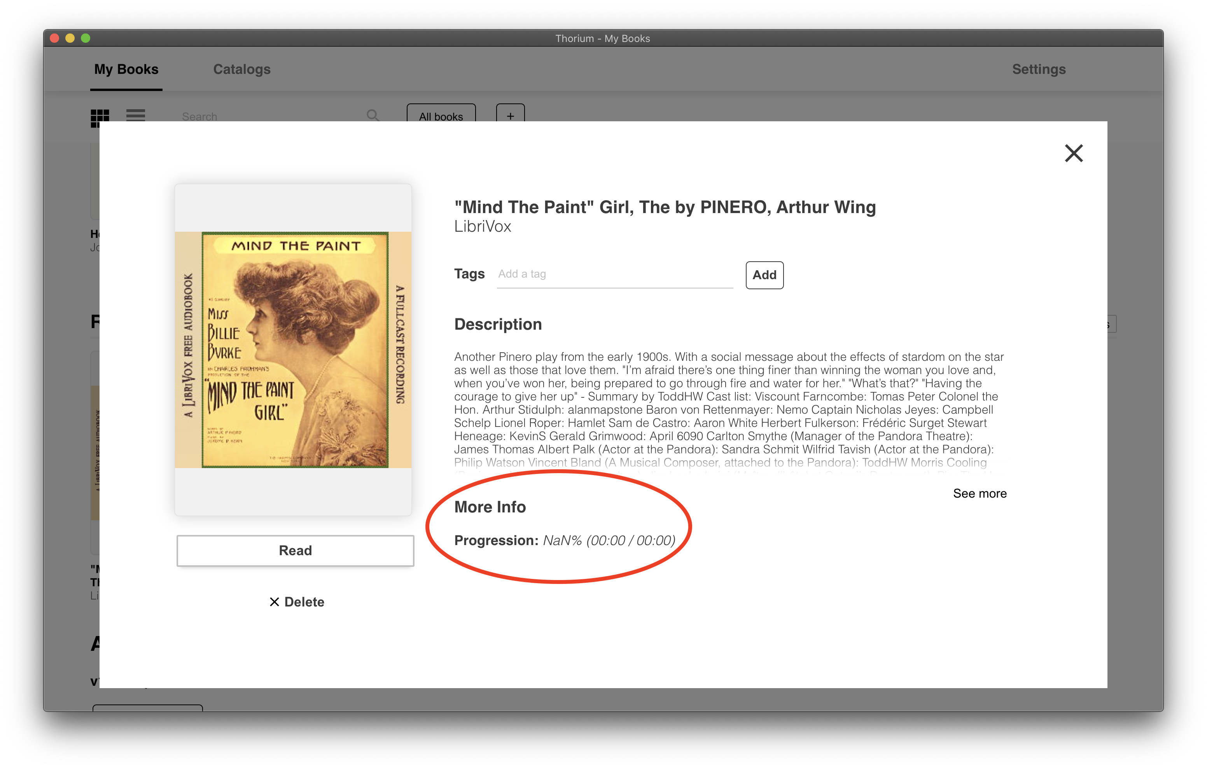Open the My Books tab

point(126,69)
